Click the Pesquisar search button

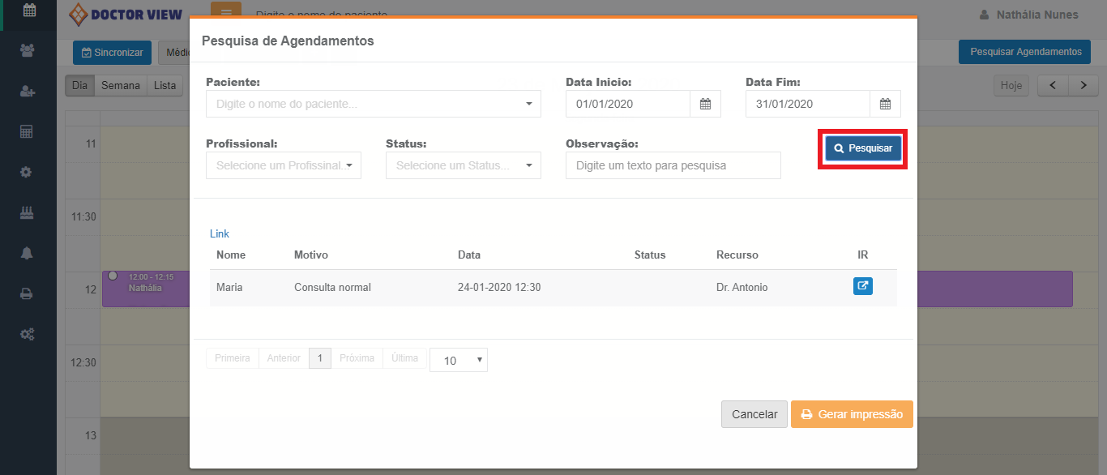pyautogui.click(x=863, y=148)
